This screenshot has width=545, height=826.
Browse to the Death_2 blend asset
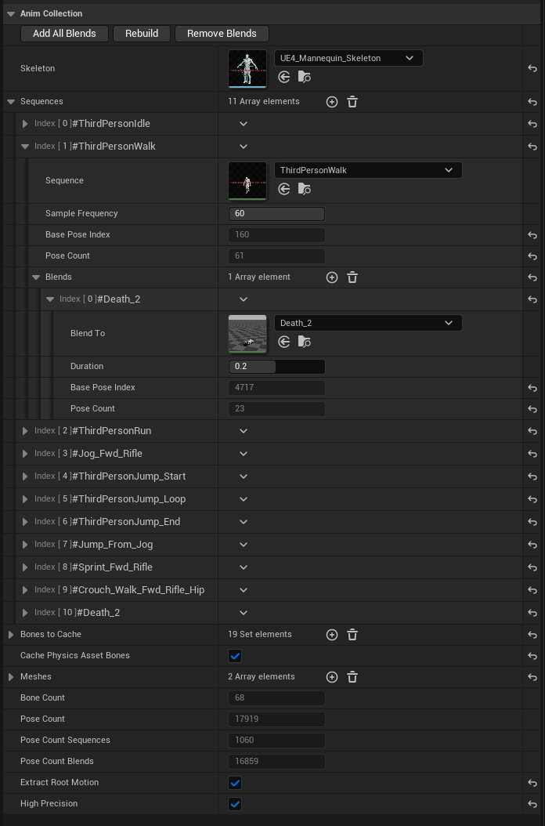coord(304,342)
